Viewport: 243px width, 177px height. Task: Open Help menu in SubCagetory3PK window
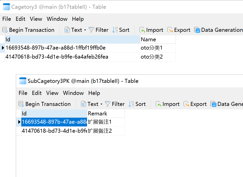click(x=94, y=93)
